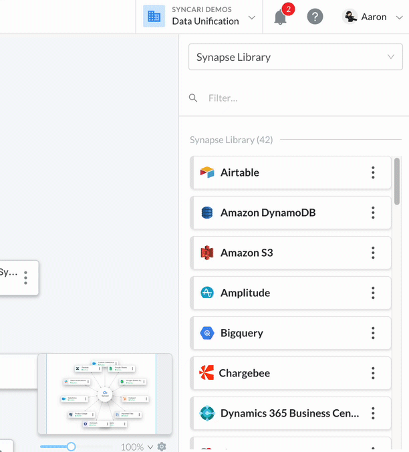Image resolution: width=409 pixels, height=452 pixels.
Task: Select the Airtable synapse card
Action: point(291,173)
